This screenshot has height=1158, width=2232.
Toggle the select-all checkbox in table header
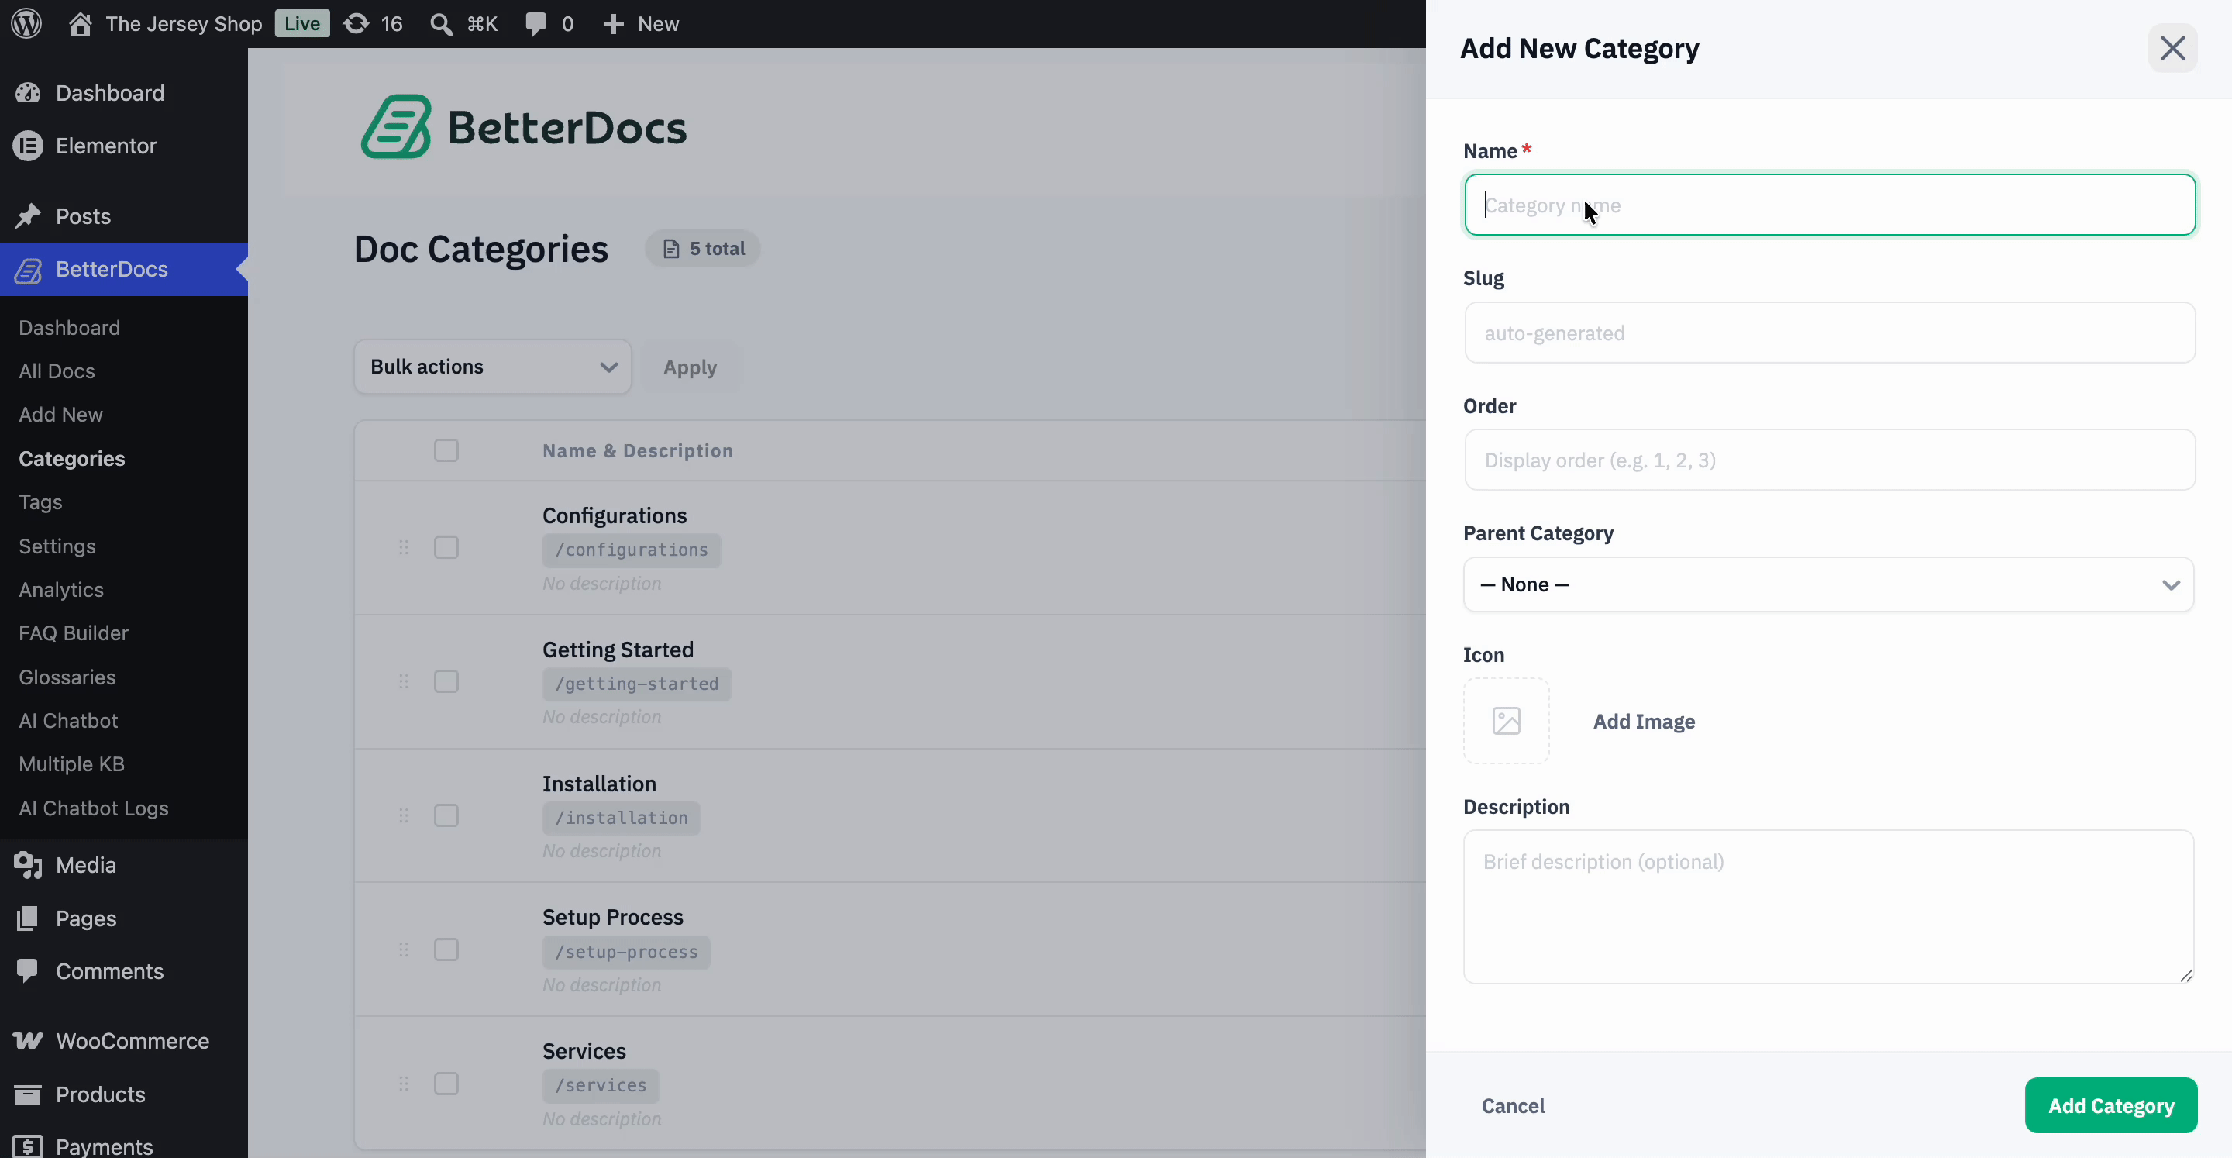tap(446, 450)
